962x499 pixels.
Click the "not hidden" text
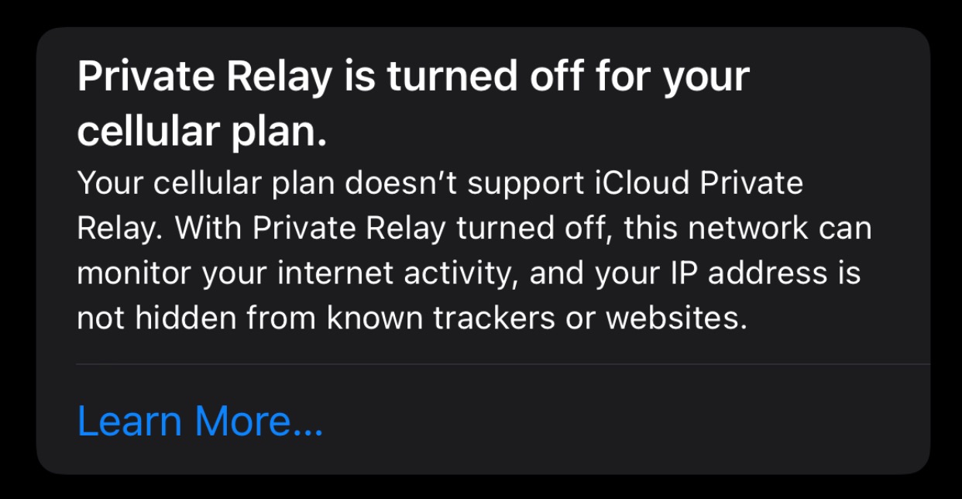tap(155, 318)
